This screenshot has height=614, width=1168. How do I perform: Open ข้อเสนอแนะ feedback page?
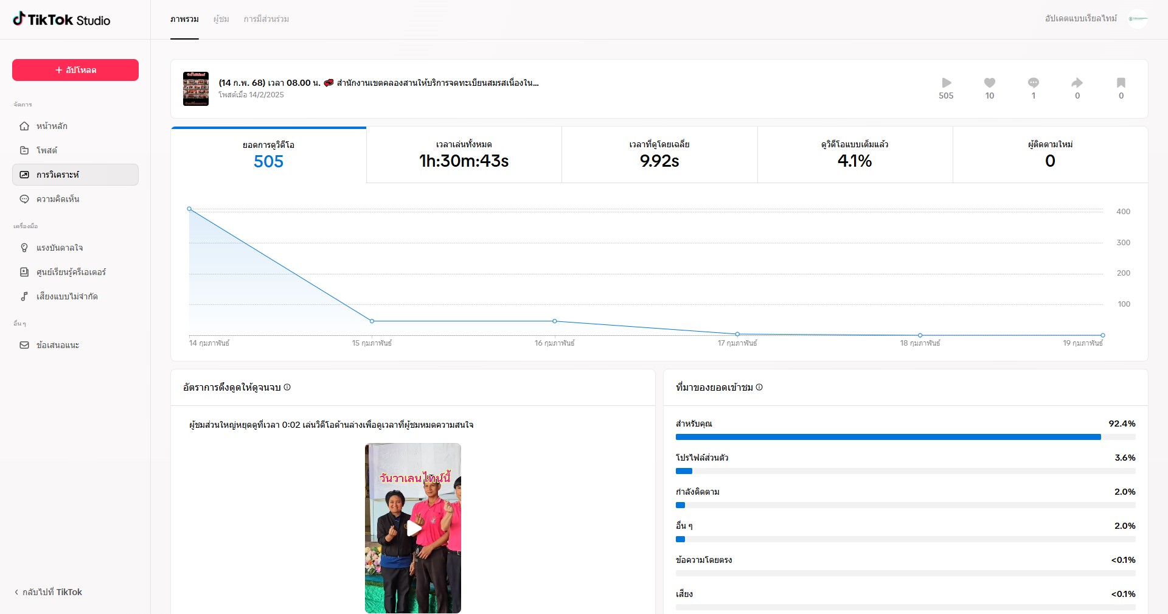(x=57, y=345)
